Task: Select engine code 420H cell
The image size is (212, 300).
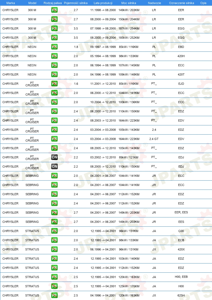Action: (181, 56)
